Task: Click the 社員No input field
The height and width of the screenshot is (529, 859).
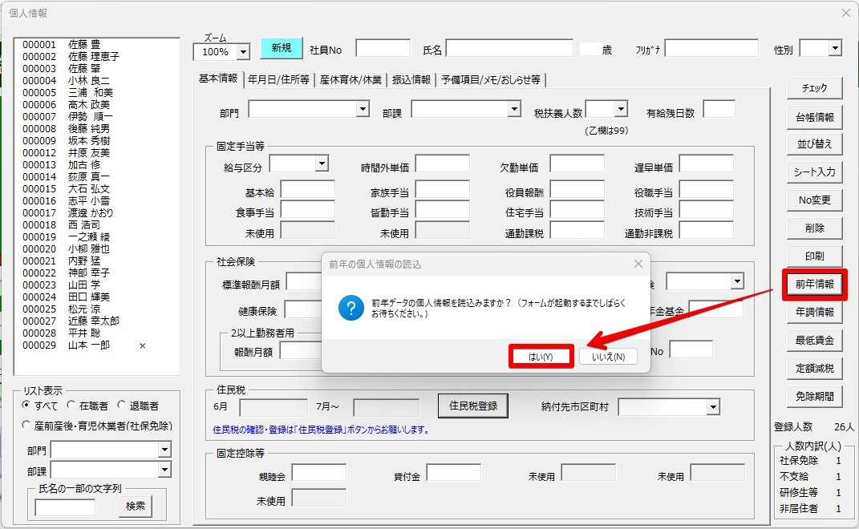Action: 383,49
